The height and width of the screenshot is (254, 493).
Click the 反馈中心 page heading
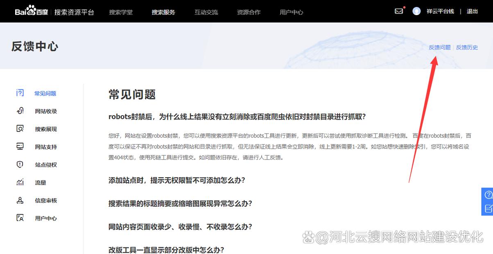pos(35,47)
